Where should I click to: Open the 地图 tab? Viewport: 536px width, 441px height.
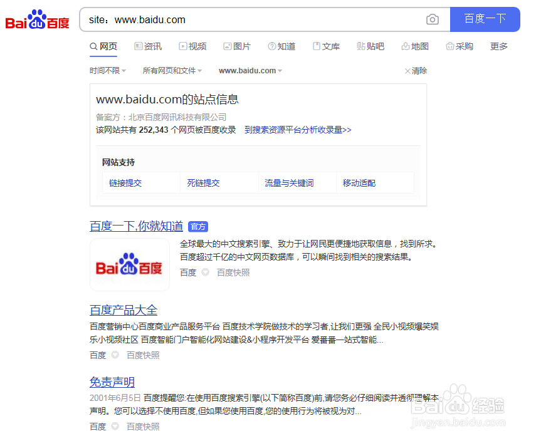415,46
